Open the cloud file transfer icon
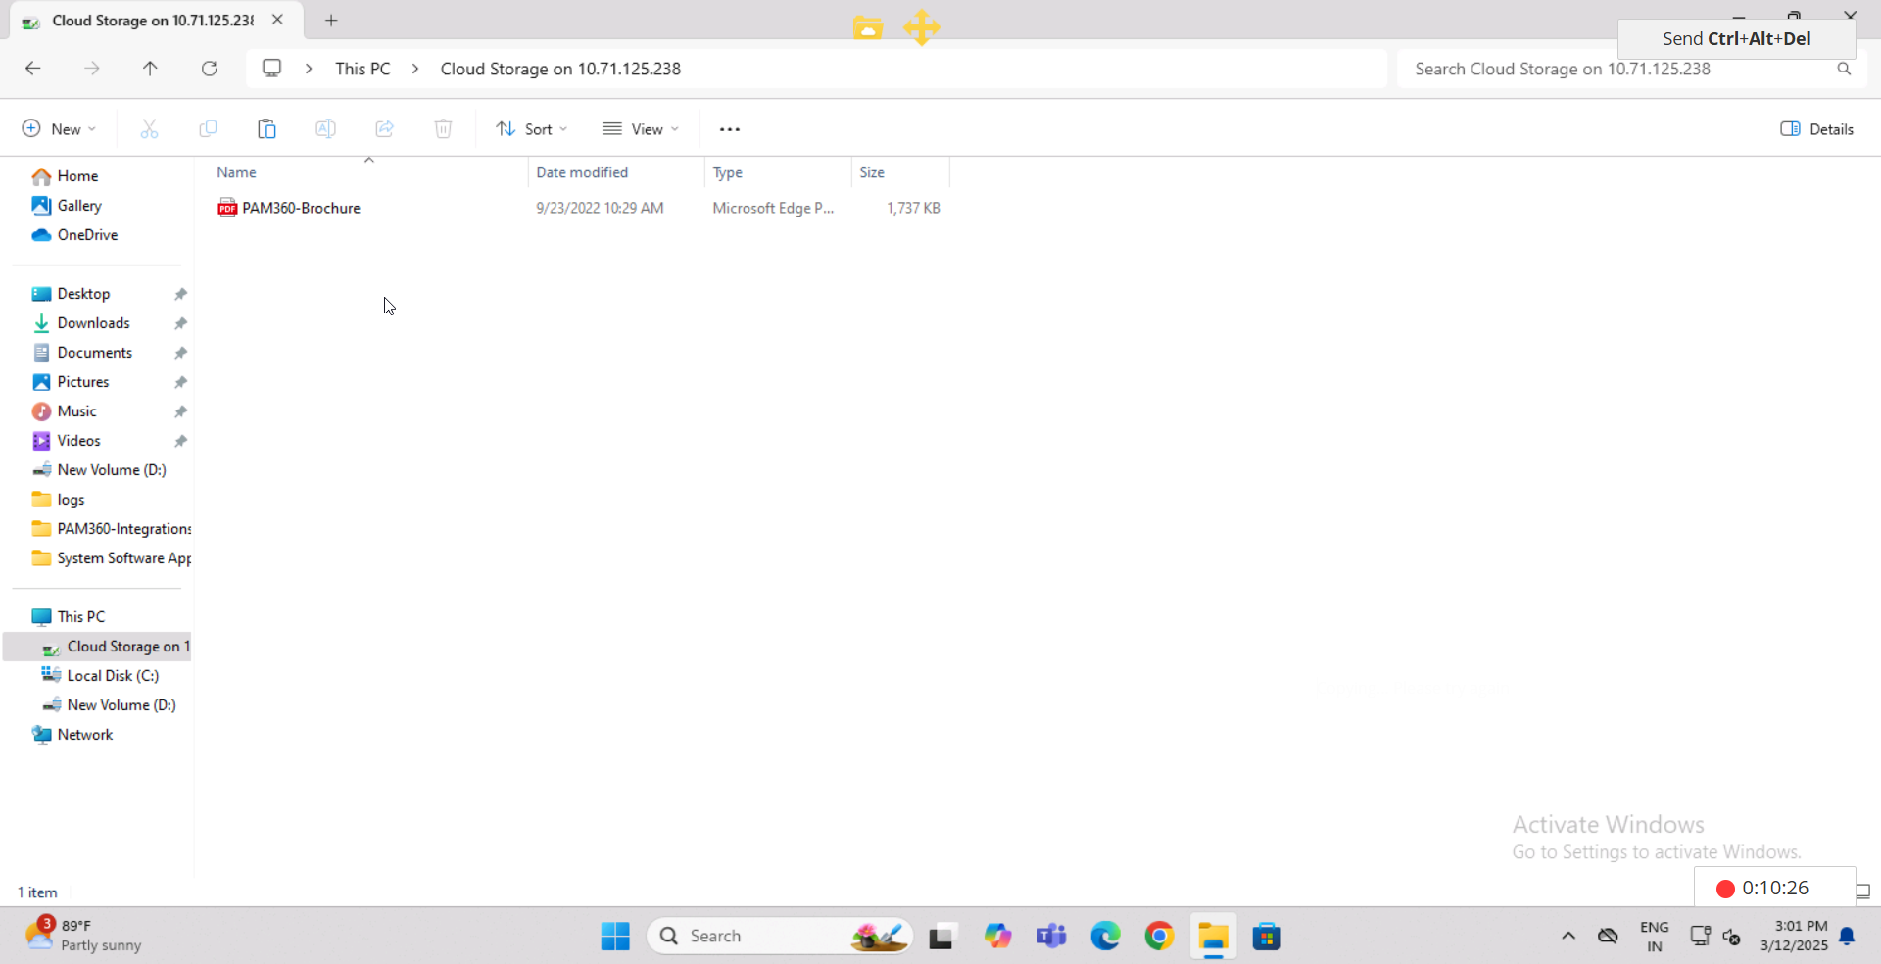Image resolution: width=1881 pixels, height=964 pixels. point(868,27)
